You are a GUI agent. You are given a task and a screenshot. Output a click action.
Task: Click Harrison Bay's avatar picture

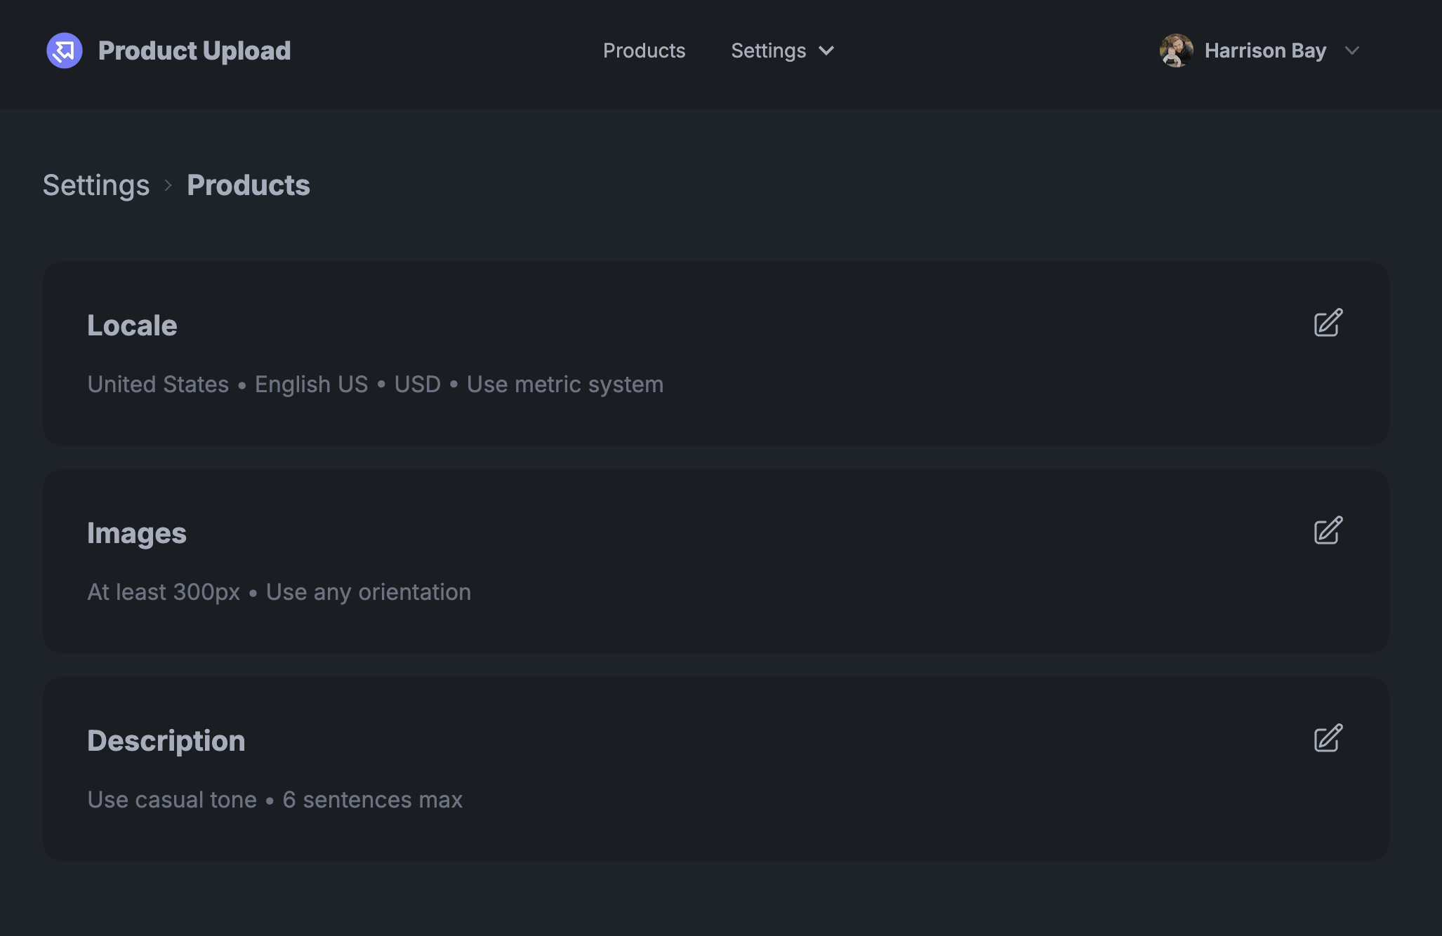pyautogui.click(x=1177, y=51)
